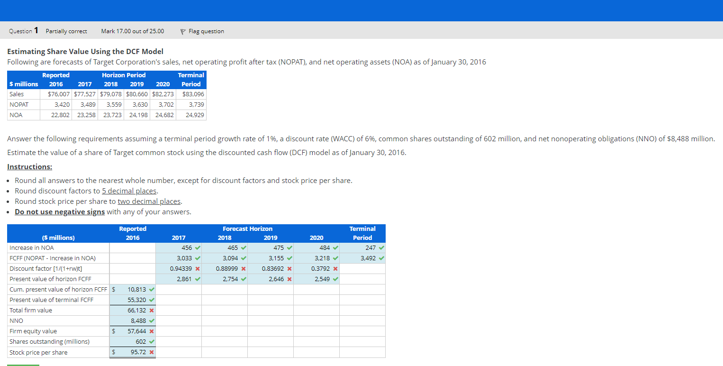The height and width of the screenshot is (366, 723).
Task: Click the green check icon next to 3,094
Action: click(243, 258)
